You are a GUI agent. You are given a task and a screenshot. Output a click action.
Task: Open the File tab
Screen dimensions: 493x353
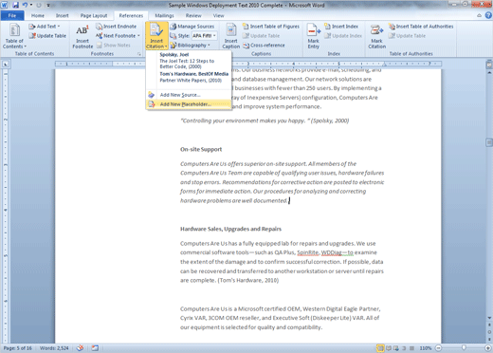pyautogui.click(x=12, y=15)
